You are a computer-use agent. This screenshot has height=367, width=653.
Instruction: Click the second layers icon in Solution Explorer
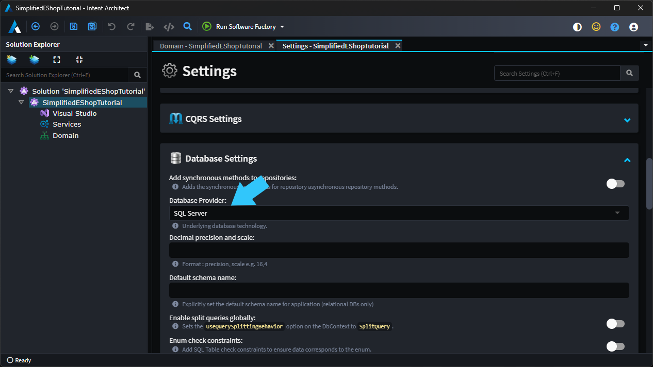tap(34, 60)
